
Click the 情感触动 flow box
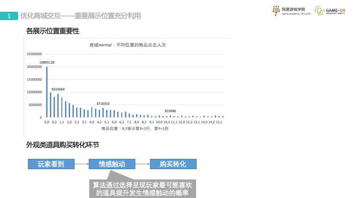coord(112,164)
